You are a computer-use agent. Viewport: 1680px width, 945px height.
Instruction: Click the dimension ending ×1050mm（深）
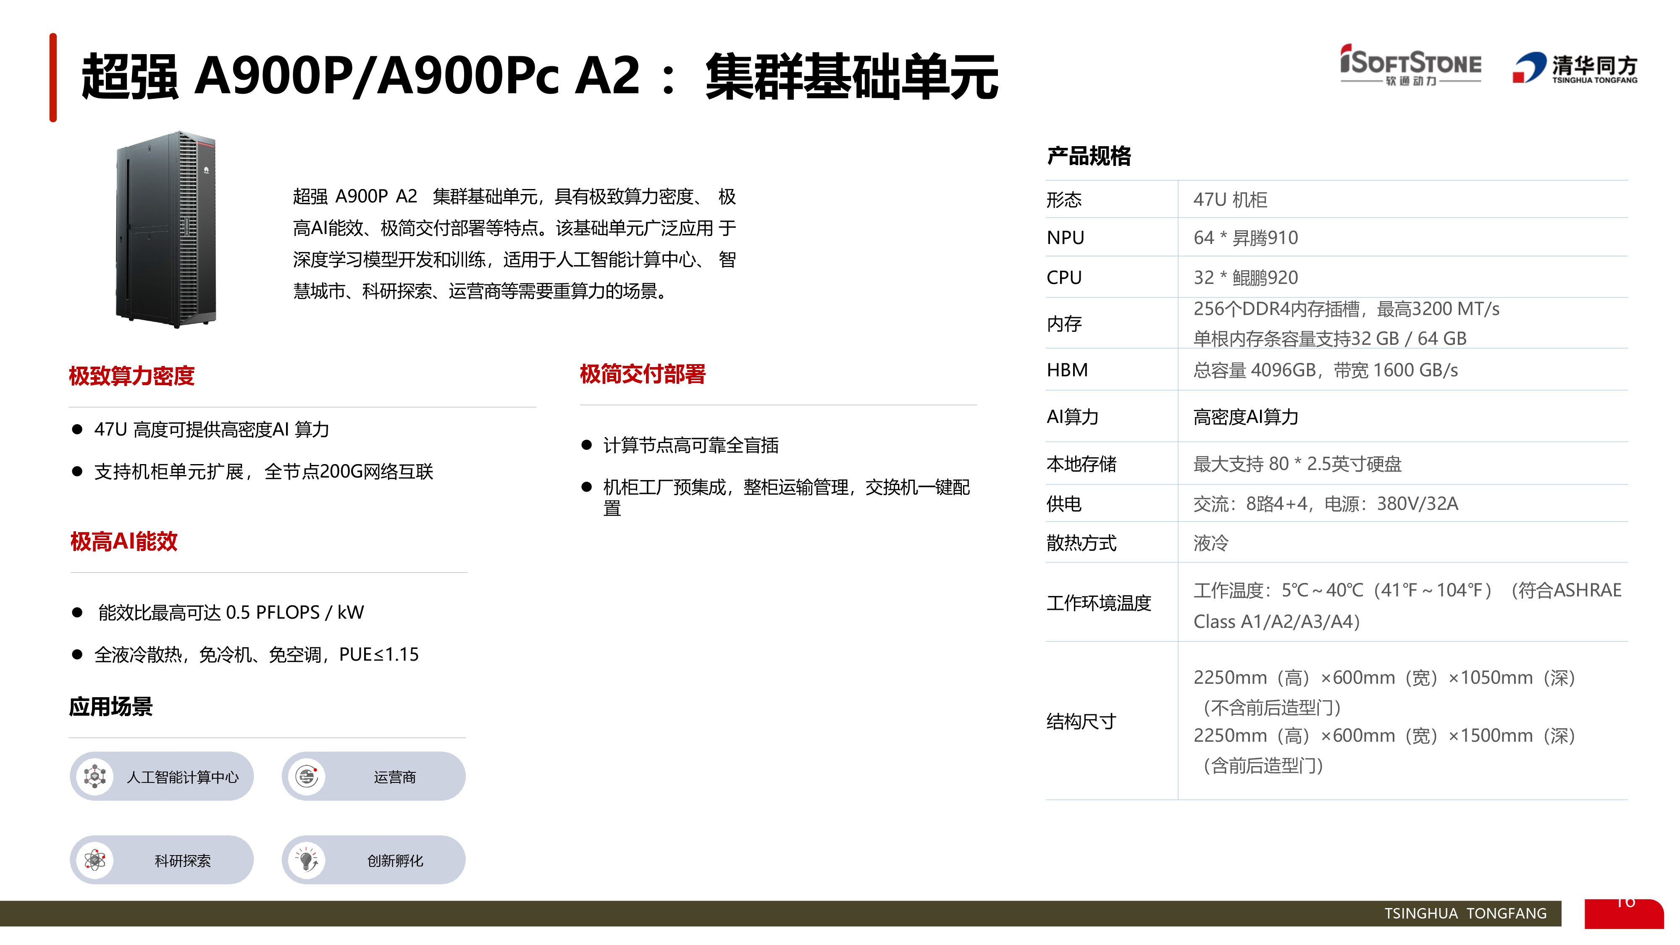(x=1385, y=677)
